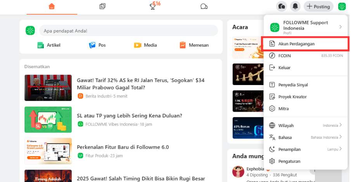This screenshot has height=182, width=351.
Task: Add a Media post
Action: tap(145, 45)
